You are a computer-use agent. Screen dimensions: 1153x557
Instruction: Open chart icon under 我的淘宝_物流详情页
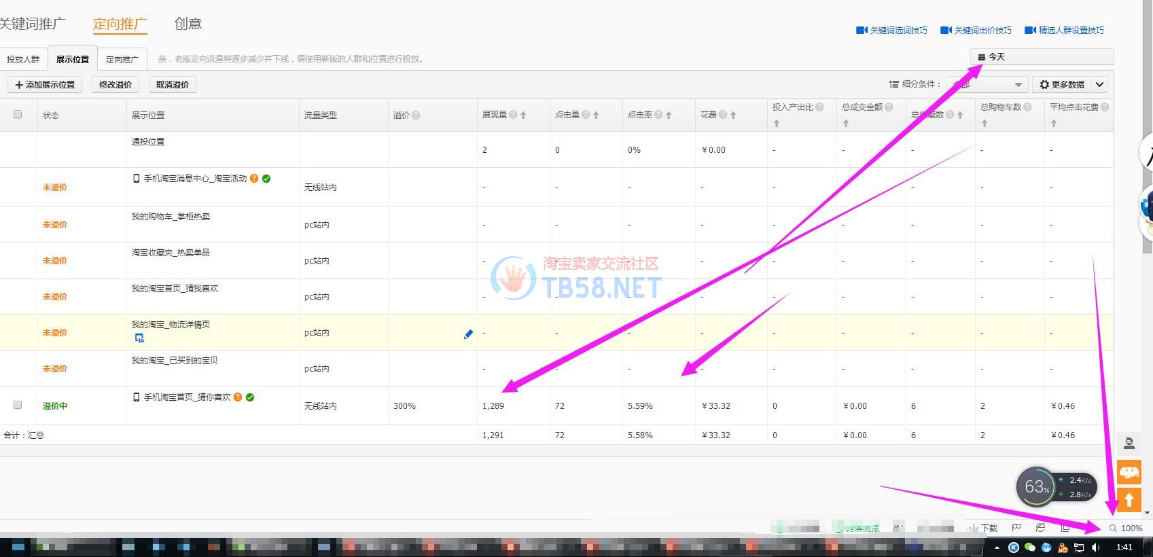[139, 338]
